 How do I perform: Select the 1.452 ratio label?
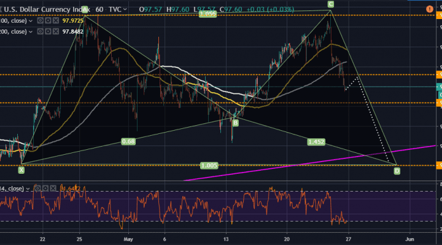[316, 142]
